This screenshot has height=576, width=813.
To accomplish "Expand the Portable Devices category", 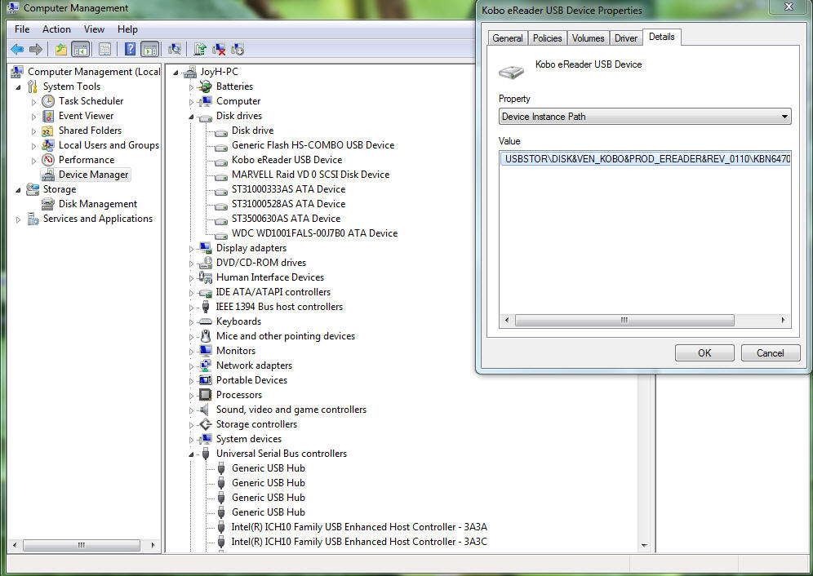I will pyautogui.click(x=191, y=381).
